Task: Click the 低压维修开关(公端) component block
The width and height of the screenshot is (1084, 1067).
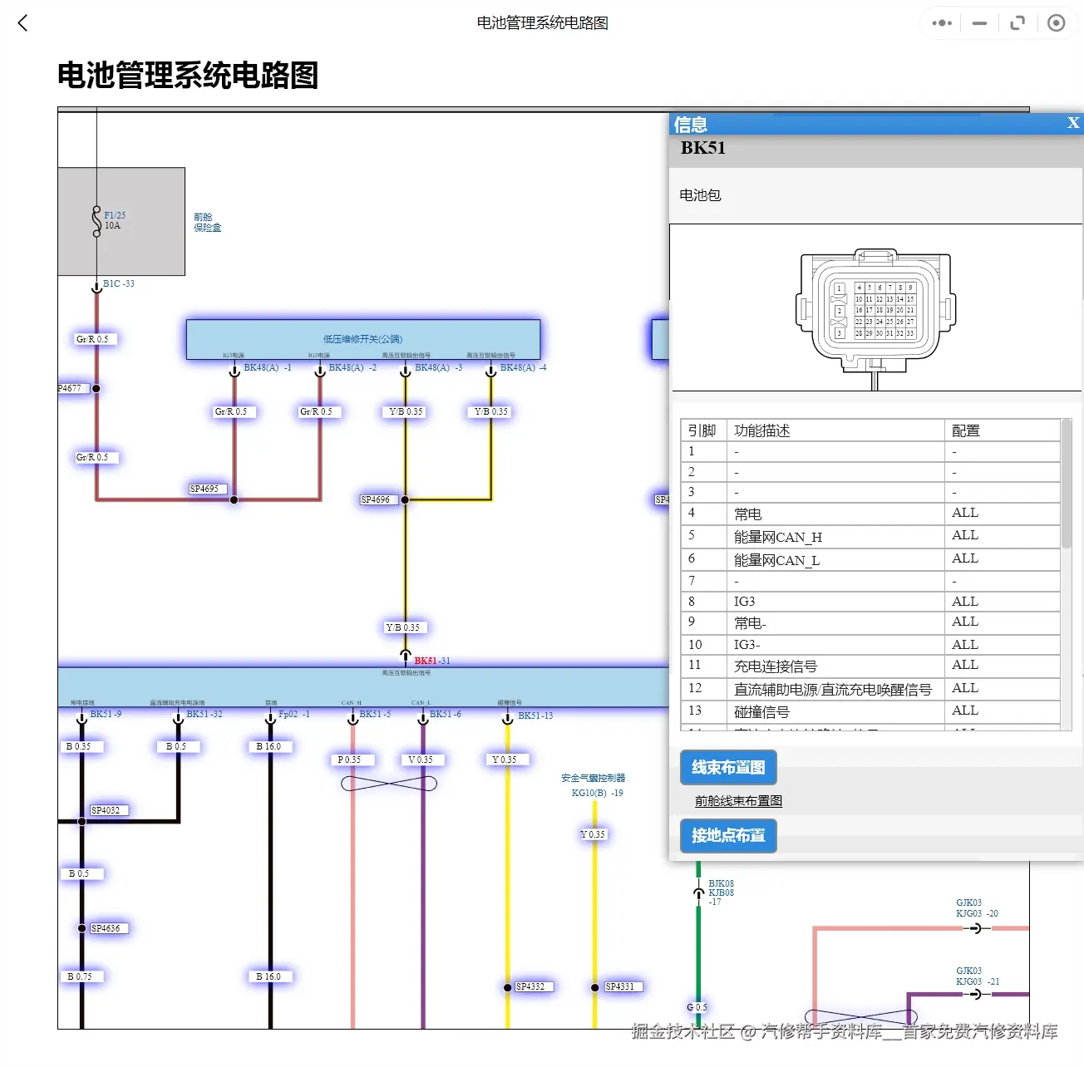Action: click(x=363, y=338)
